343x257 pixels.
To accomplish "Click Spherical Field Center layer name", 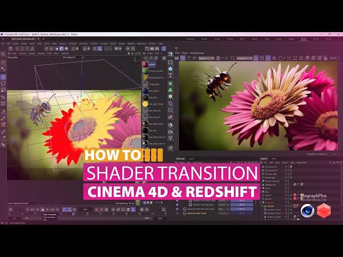I will 197,213.
